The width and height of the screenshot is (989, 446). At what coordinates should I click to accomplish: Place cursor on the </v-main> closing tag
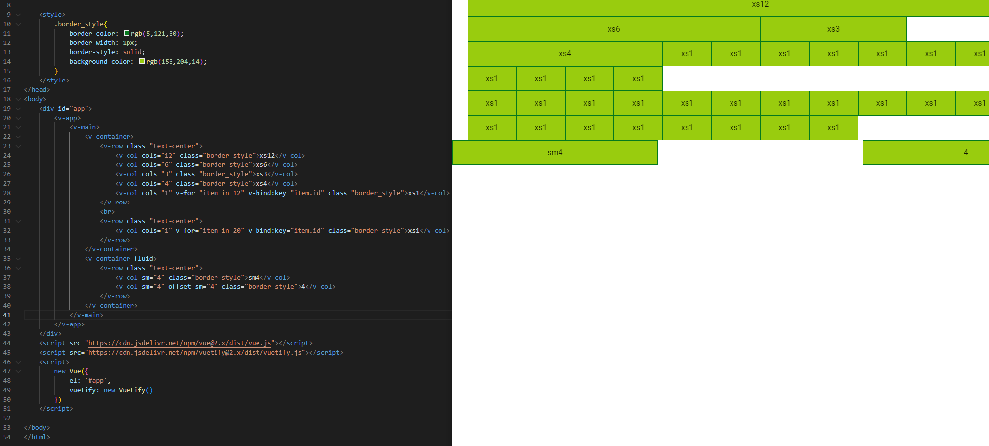[x=86, y=315]
